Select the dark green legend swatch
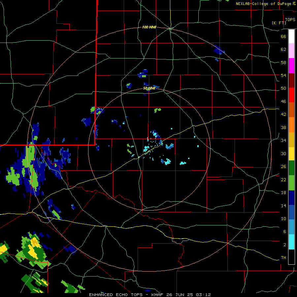 (x=291, y=168)
